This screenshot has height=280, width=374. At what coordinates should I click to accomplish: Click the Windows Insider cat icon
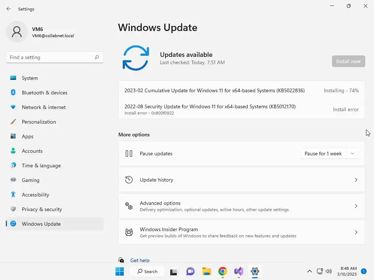pyautogui.click(x=129, y=232)
